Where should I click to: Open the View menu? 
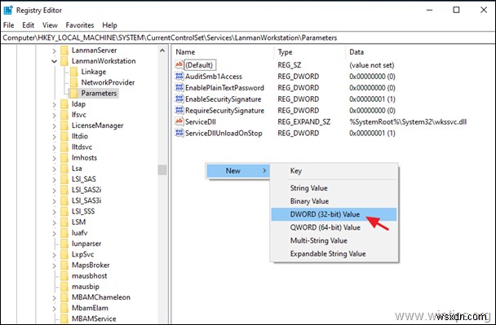click(x=50, y=25)
